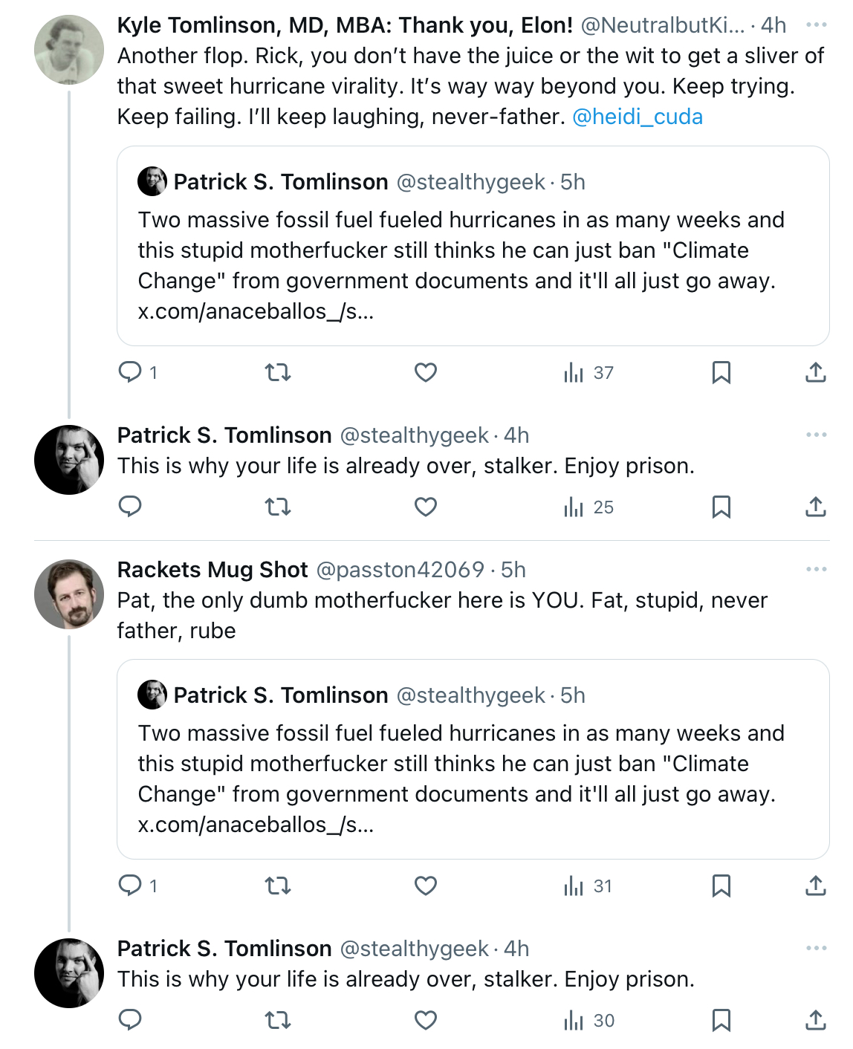Open Kyle Tomlinson's profile avatar
This screenshot has height=1049, width=853.
click(69, 50)
